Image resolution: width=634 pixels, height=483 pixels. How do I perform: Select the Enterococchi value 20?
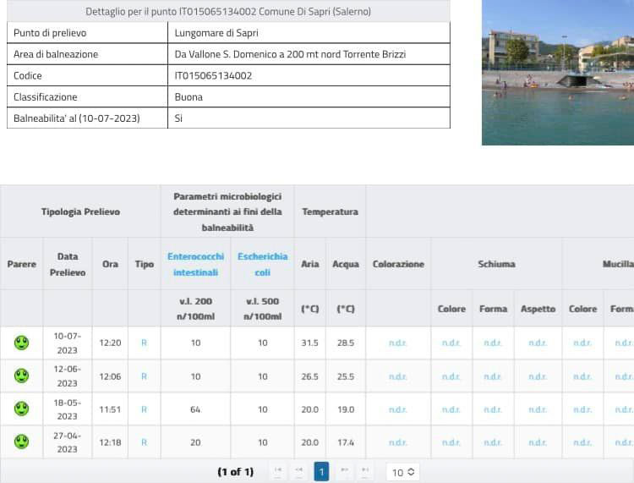coord(195,442)
